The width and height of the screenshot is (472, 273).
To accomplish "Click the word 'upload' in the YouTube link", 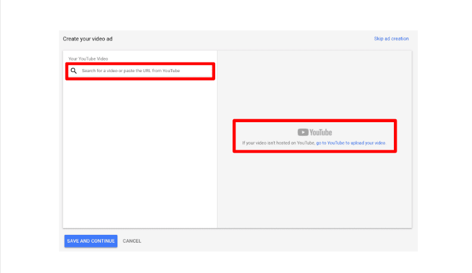I will click(x=358, y=143).
